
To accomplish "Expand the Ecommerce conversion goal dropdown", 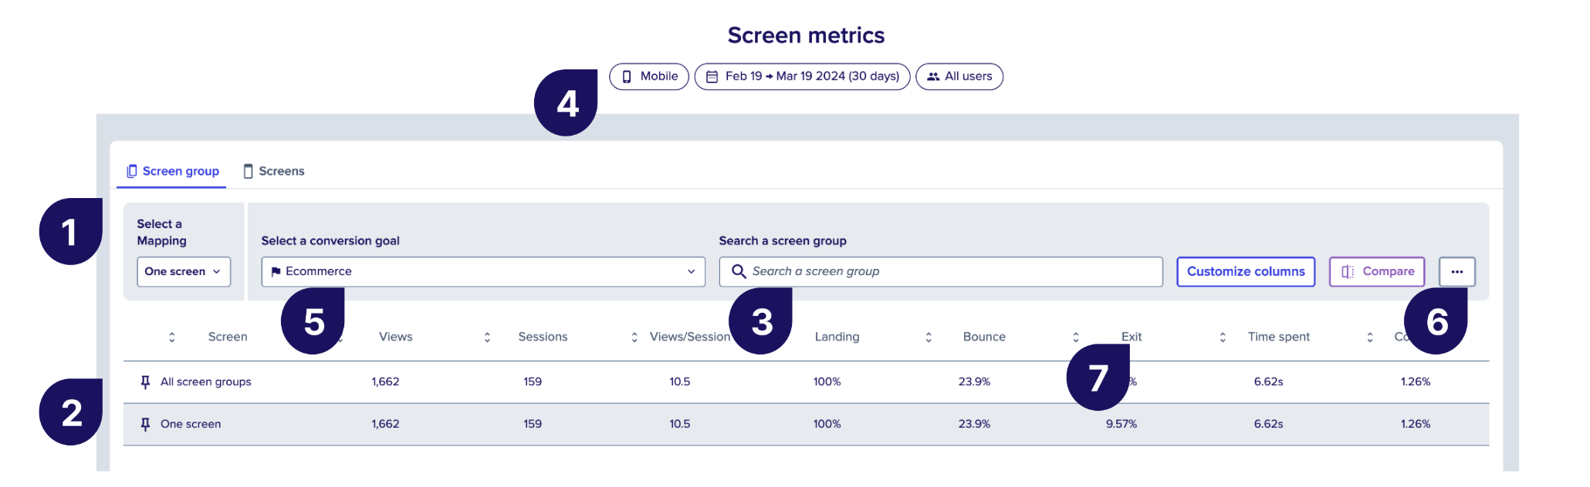I will pyautogui.click(x=483, y=272).
